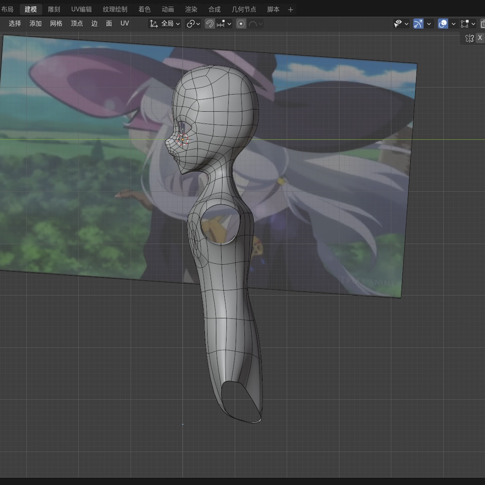485x485 pixels.
Task: Switch to the 合成 workspace tab
Action: point(214,9)
